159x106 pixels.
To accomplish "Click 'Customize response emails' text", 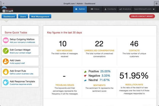I will [x=21, y=84].
